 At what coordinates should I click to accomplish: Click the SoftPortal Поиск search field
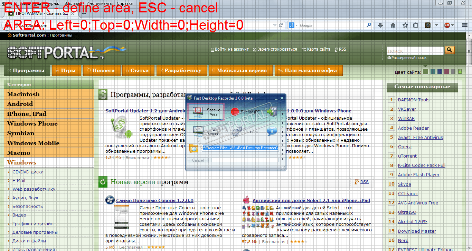click(x=415, y=51)
